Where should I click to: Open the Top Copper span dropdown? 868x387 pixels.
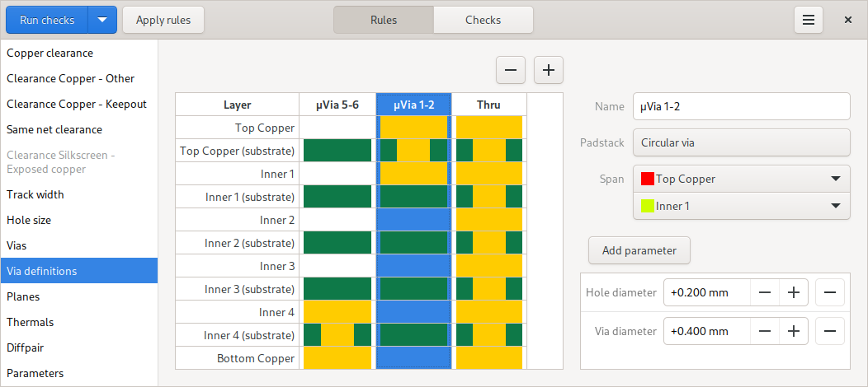click(x=741, y=179)
